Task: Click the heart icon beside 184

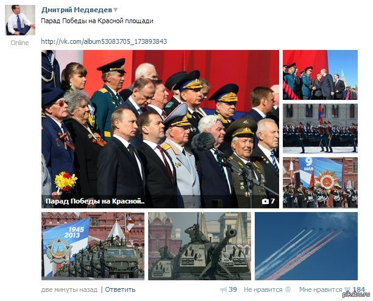Action: point(347,289)
